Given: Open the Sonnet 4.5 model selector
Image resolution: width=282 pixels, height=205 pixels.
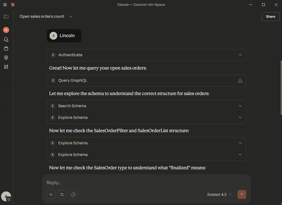Looking at the screenshot, I should (x=219, y=194).
